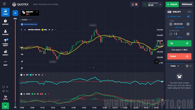The height and width of the screenshot is (110, 195).
Task: Open the drawing tools pencil icon
Action: point(22,47)
